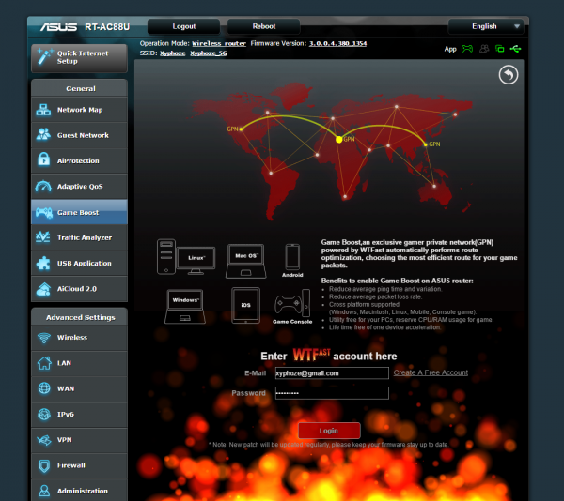
Task: Open Traffic Analyzer page
Action: [79, 237]
